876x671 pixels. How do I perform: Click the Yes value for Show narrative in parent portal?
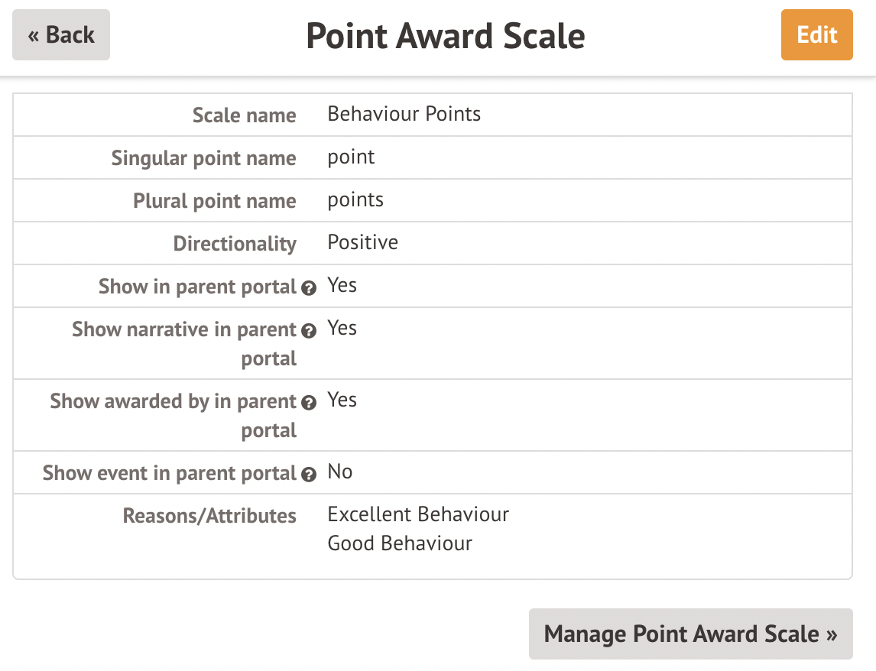[342, 329]
